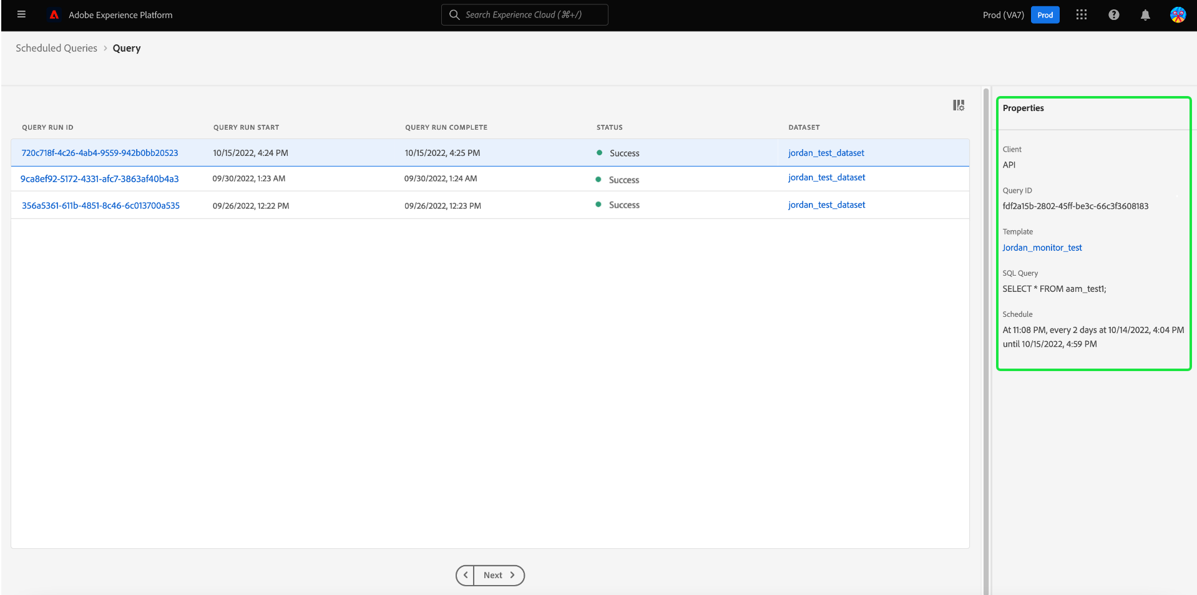Screen dimensions: 1197x595
Task: Open the hamburger navigation menu
Action: [21, 14]
